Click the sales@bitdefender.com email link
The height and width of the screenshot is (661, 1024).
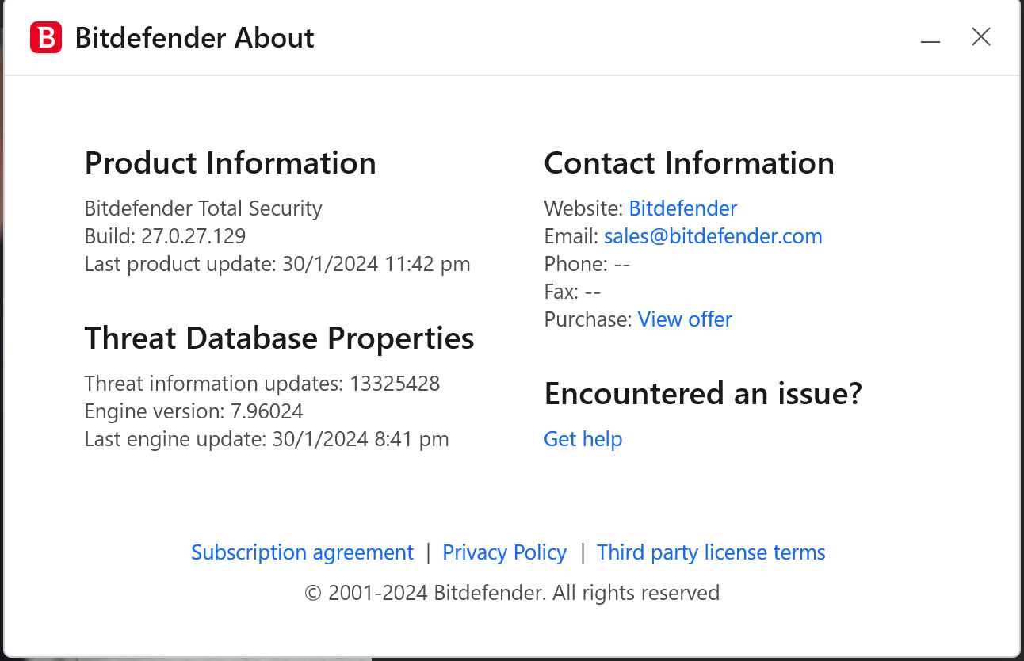[x=713, y=236]
